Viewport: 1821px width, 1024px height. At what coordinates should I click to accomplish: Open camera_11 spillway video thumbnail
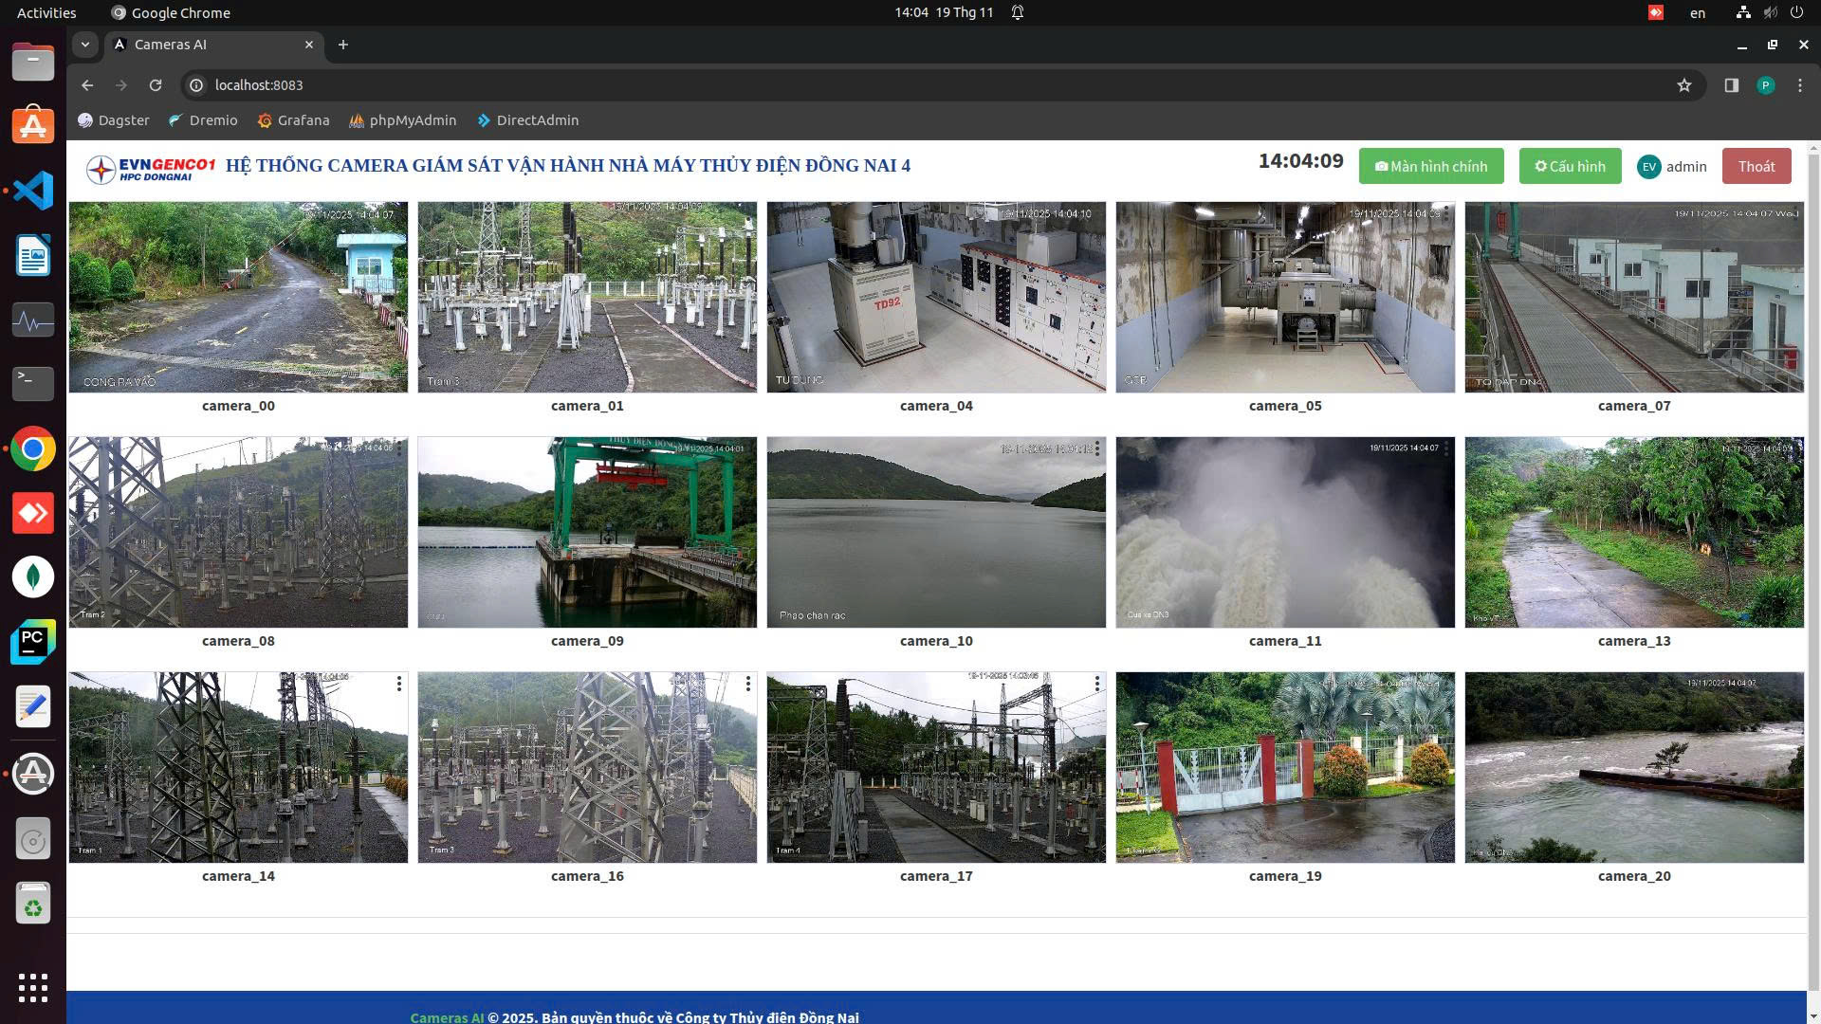point(1284,532)
